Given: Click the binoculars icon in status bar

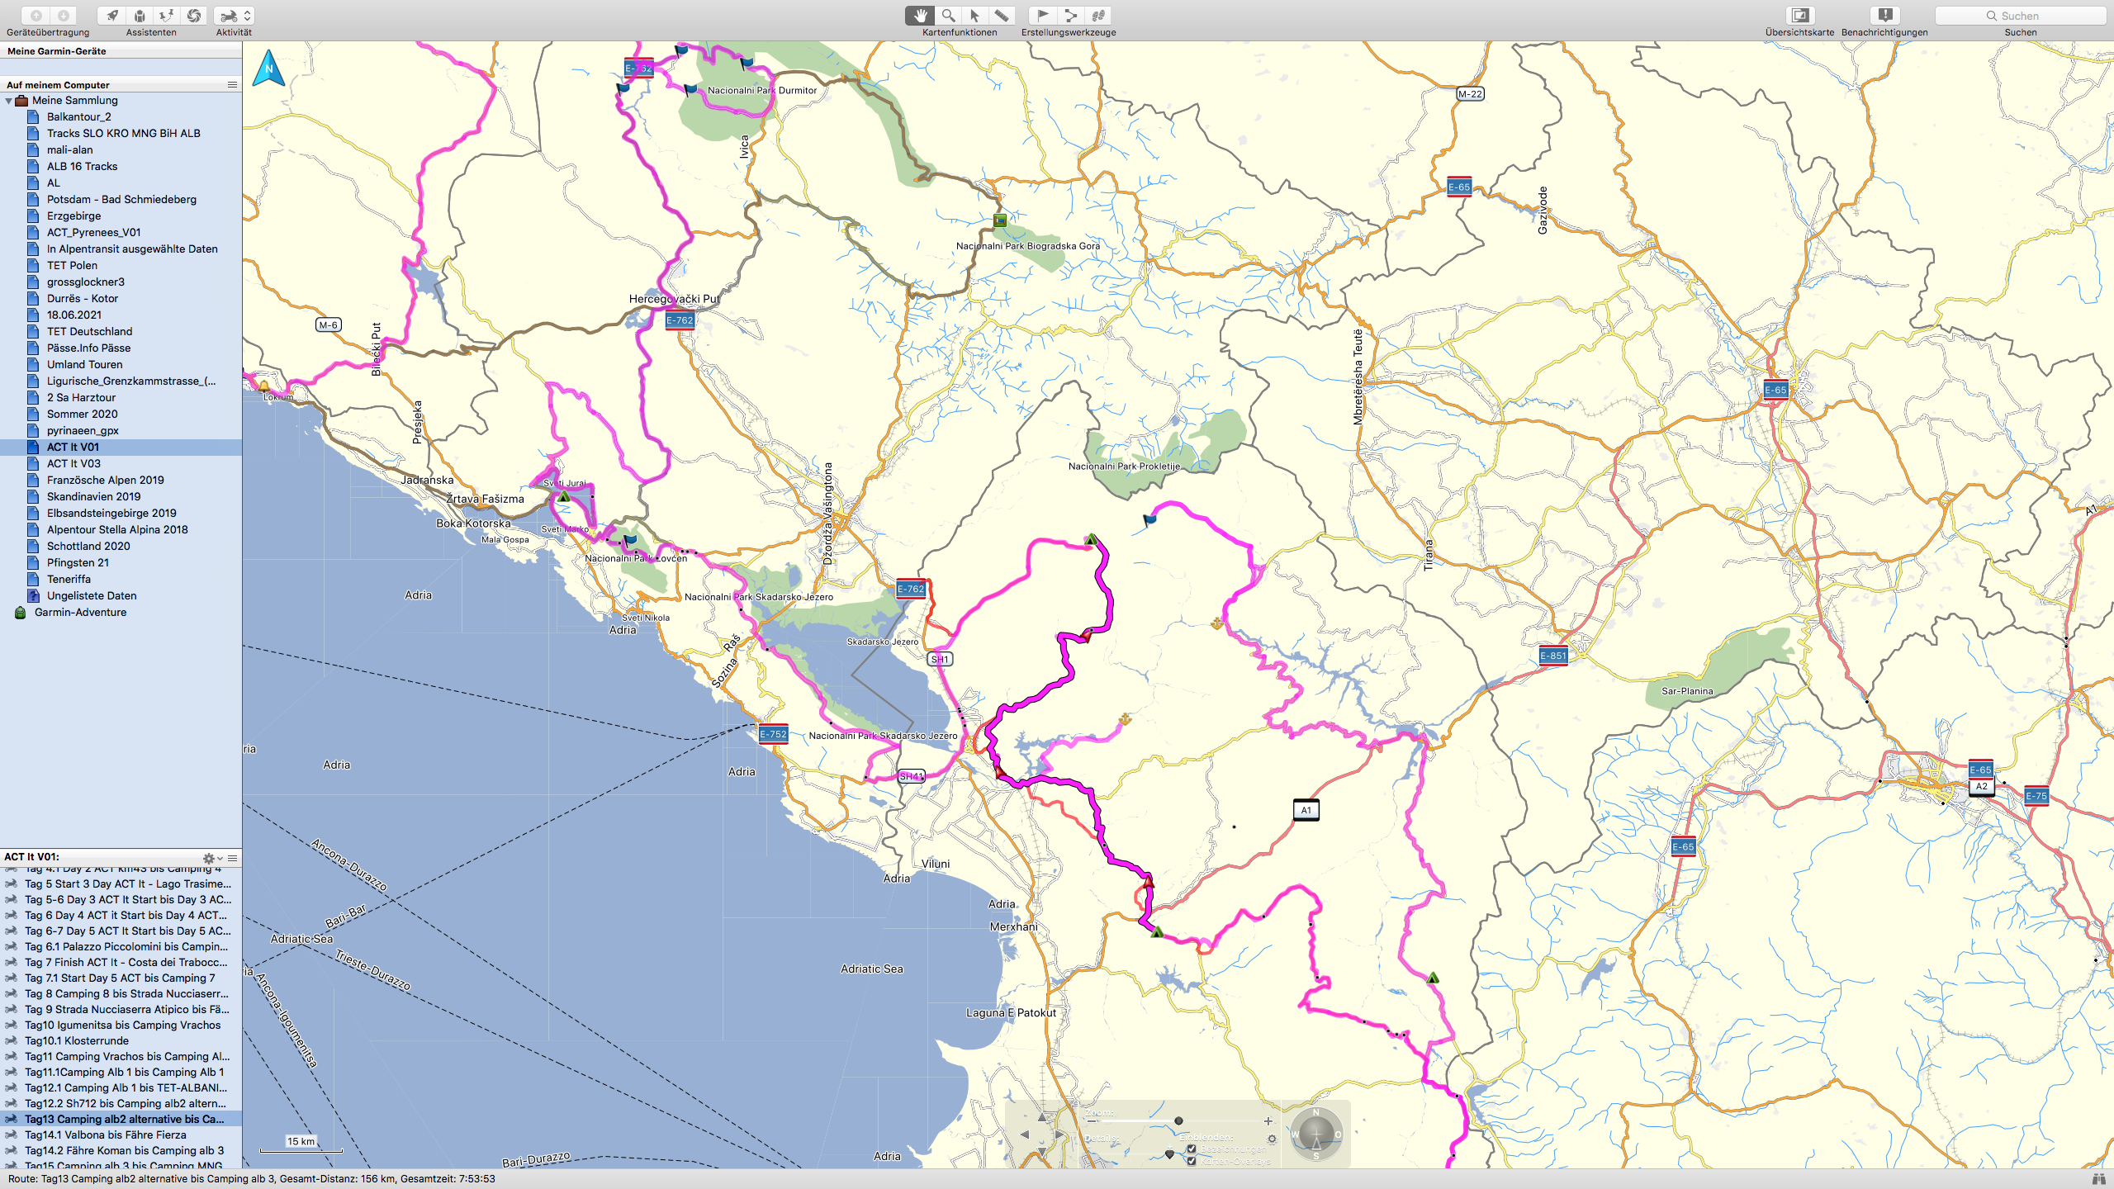Looking at the screenshot, I should [x=2098, y=1179].
